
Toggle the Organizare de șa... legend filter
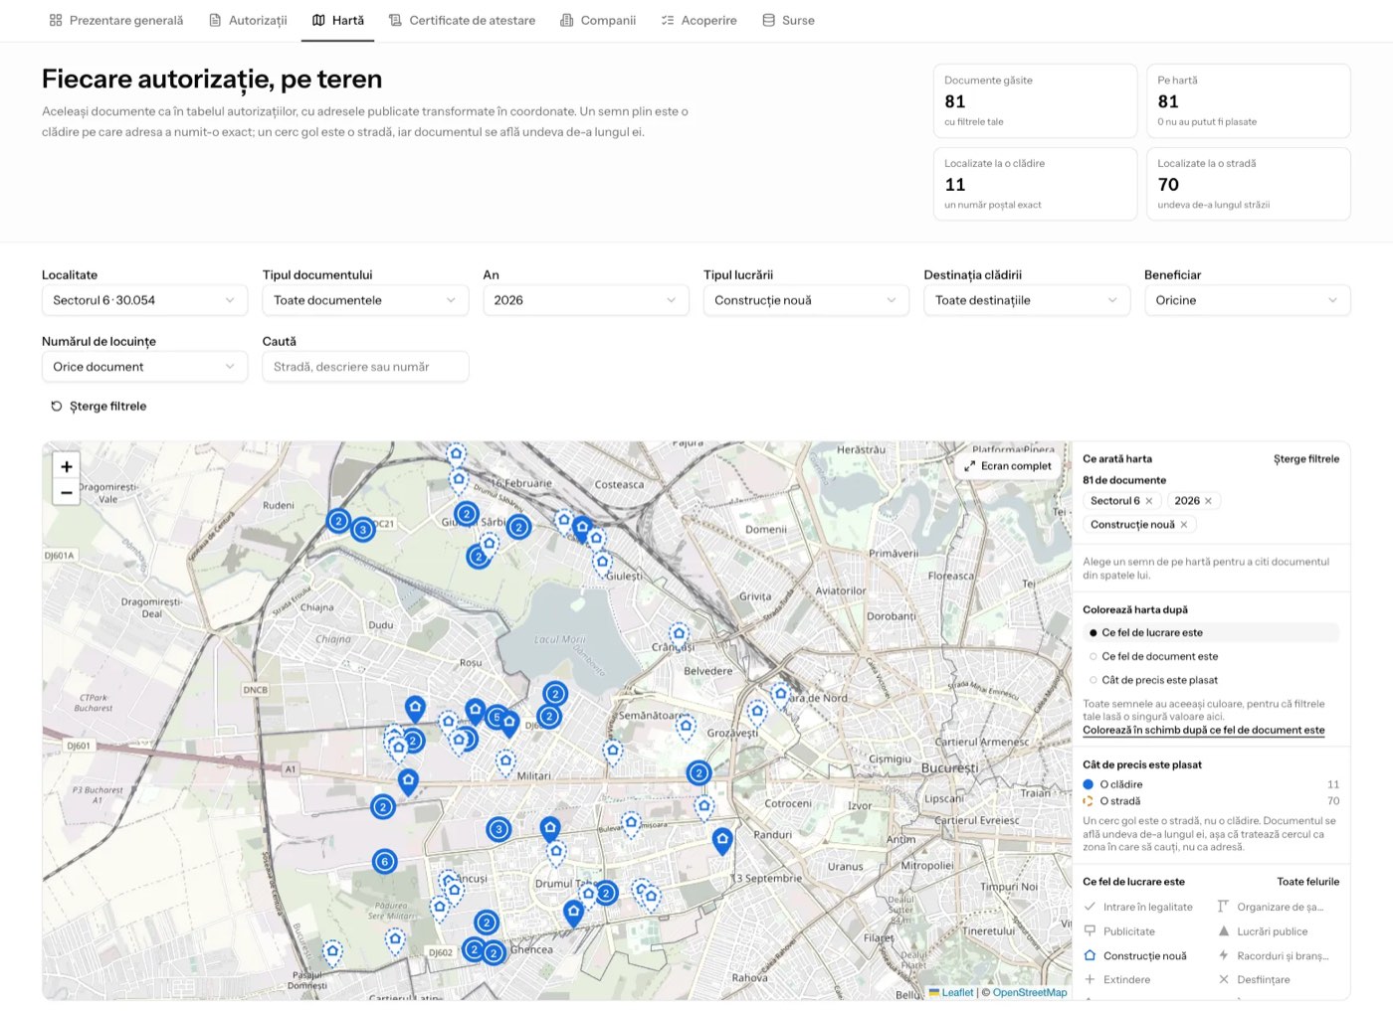pyautogui.click(x=1271, y=907)
